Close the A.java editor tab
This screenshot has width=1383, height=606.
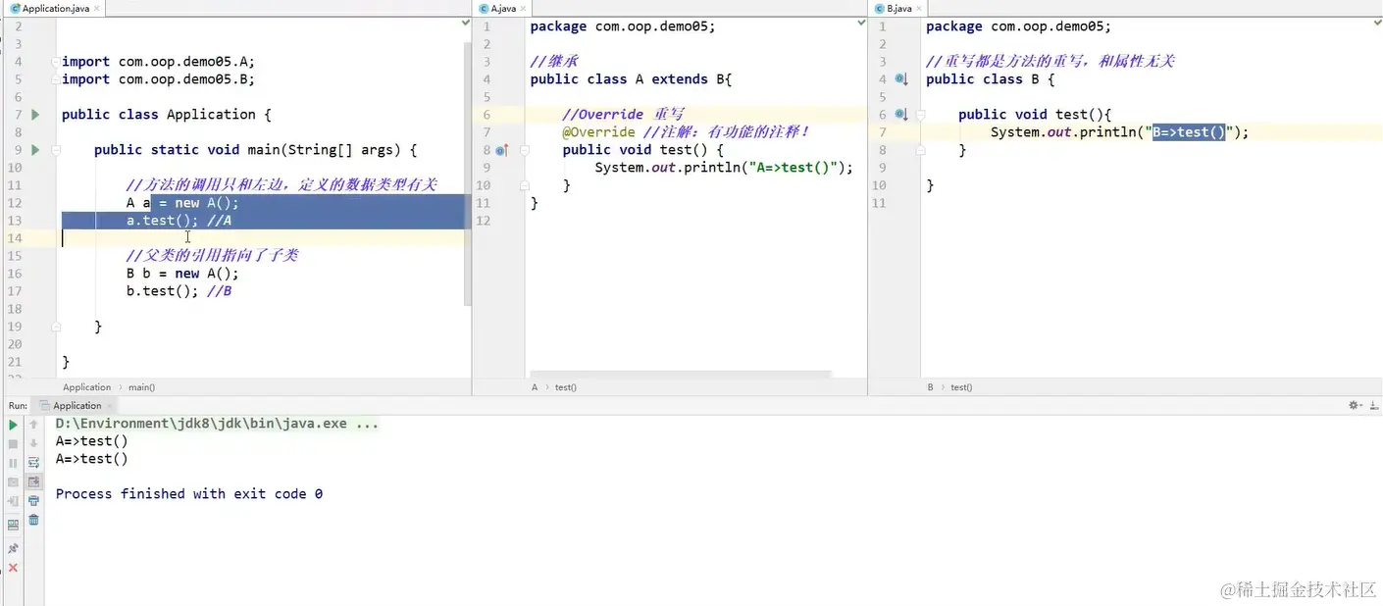[523, 8]
